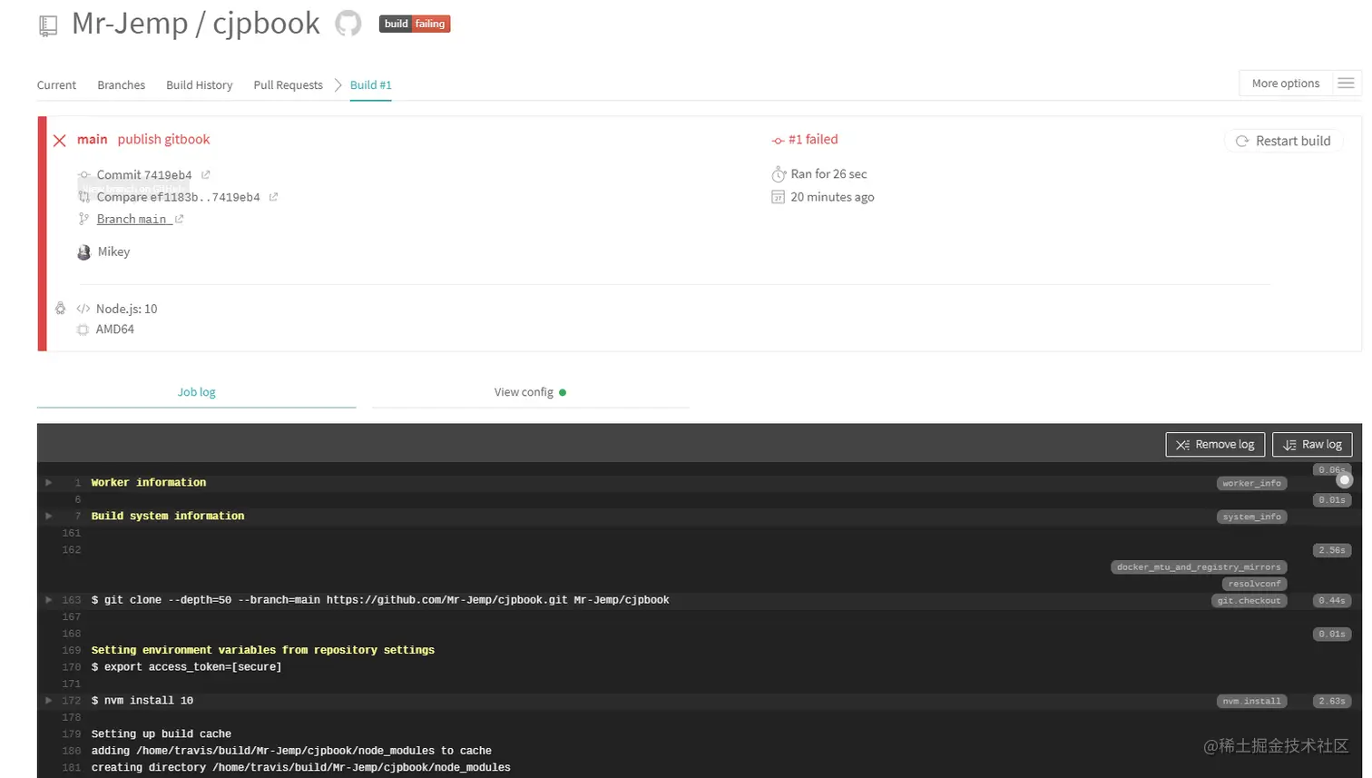Click the 'export access_token=[secure]' log line
The height and width of the screenshot is (778, 1372).
coord(187,667)
